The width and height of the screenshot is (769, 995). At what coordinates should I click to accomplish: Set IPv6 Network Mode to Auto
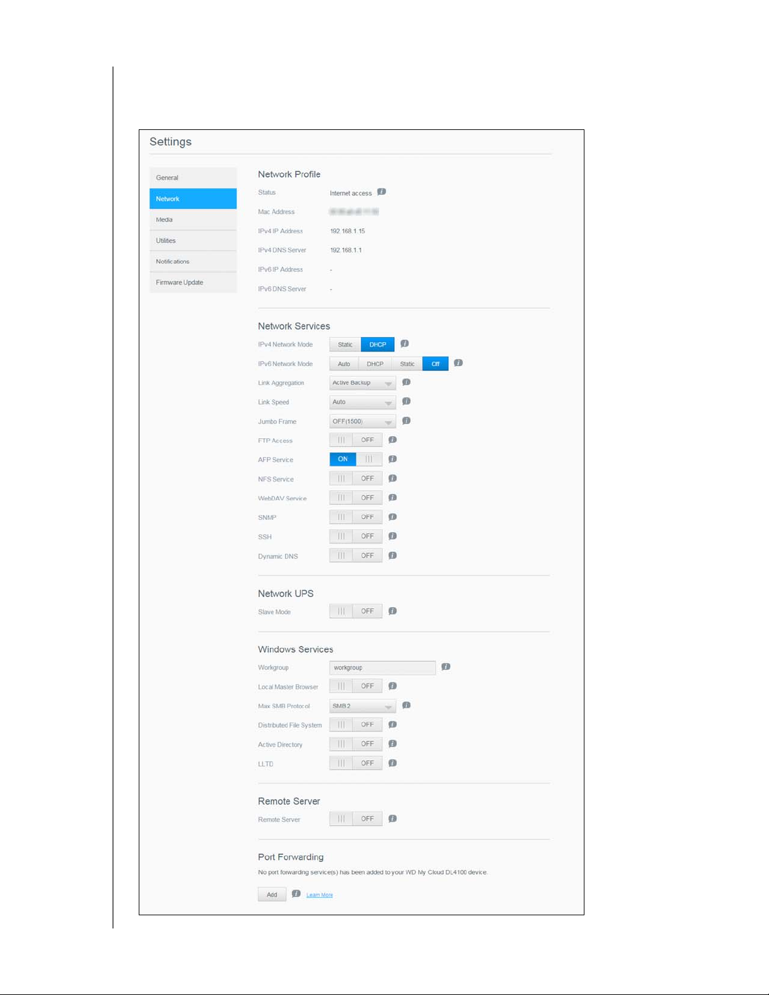(x=344, y=364)
